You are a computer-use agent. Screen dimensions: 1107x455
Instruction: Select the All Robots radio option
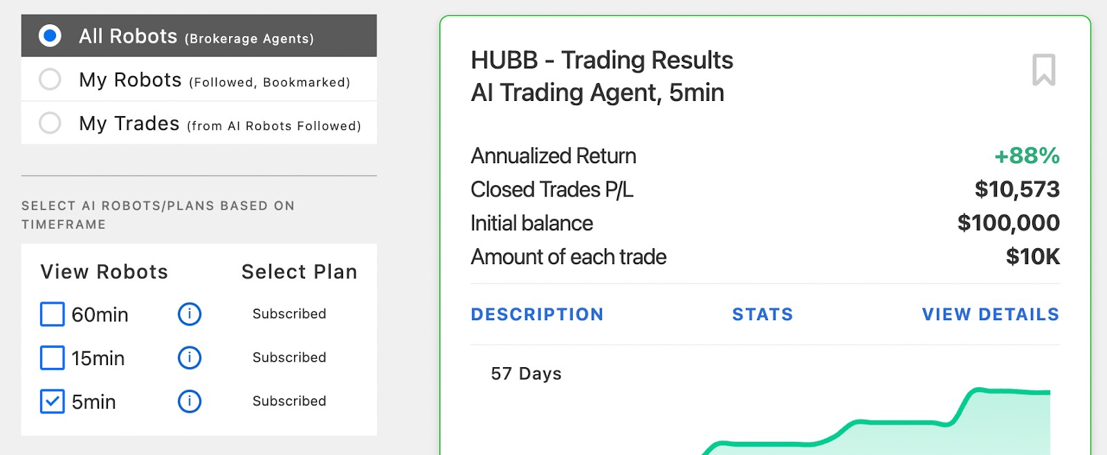(50, 36)
